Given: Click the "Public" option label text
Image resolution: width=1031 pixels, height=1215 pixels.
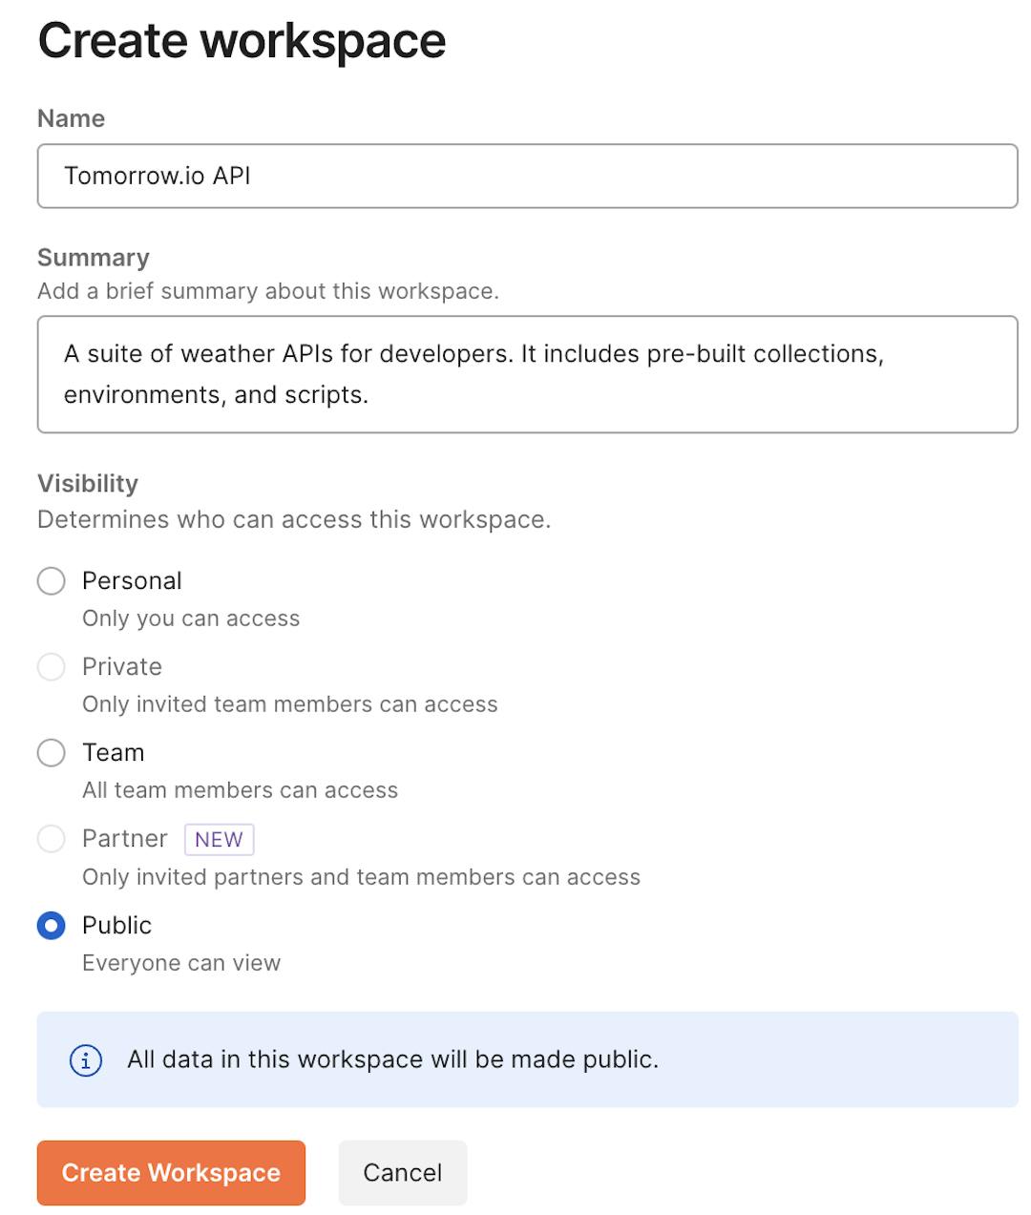Looking at the screenshot, I should coord(116,926).
